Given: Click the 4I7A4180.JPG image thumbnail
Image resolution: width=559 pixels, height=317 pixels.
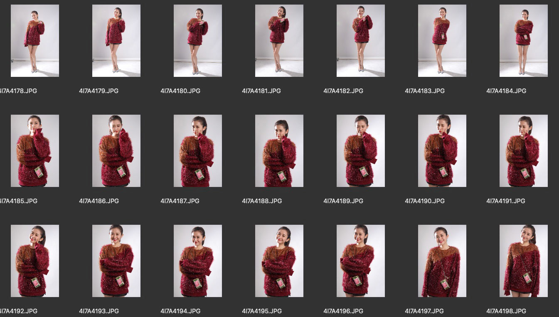Looking at the screenshot, I should point(197,41).
